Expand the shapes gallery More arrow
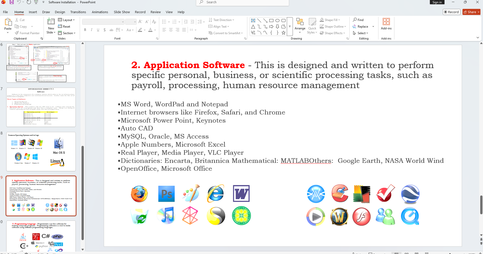This screenshot has width=483, height=254. [290, 26]
